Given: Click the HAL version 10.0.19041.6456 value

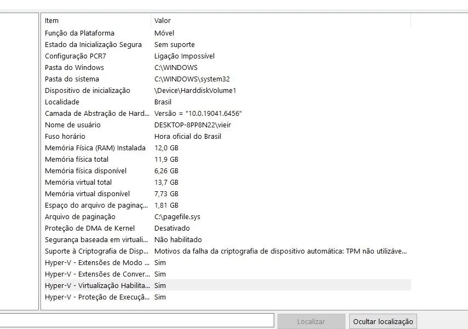Looking at the screenshot, I should [198, 114].
